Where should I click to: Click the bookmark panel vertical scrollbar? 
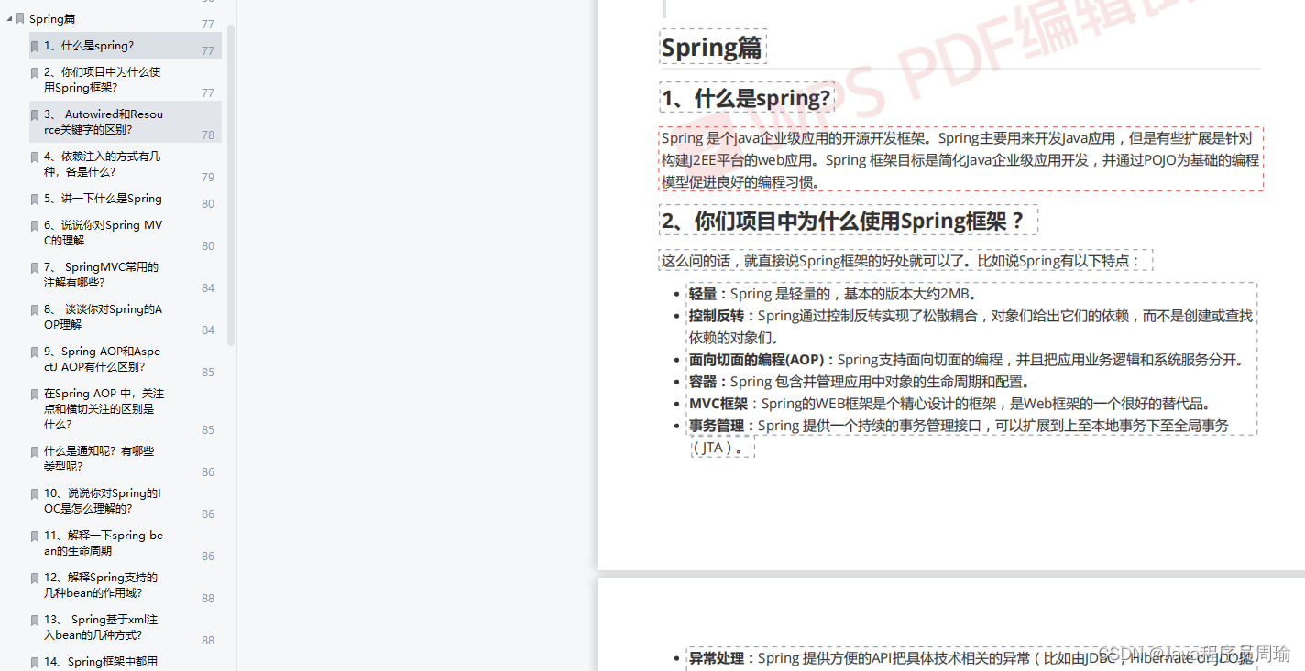(x=231, y=183)
